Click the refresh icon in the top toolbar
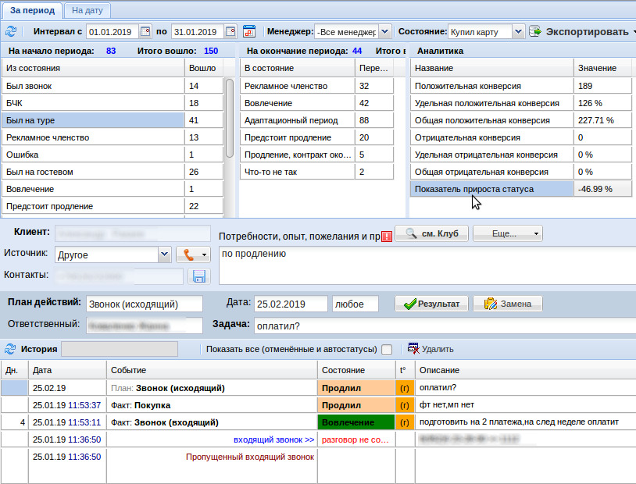Viewport: 636px width, 484px height. (11, 31)
